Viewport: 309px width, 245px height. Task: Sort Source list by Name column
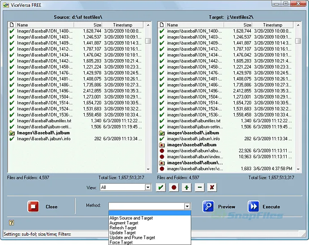45,25
